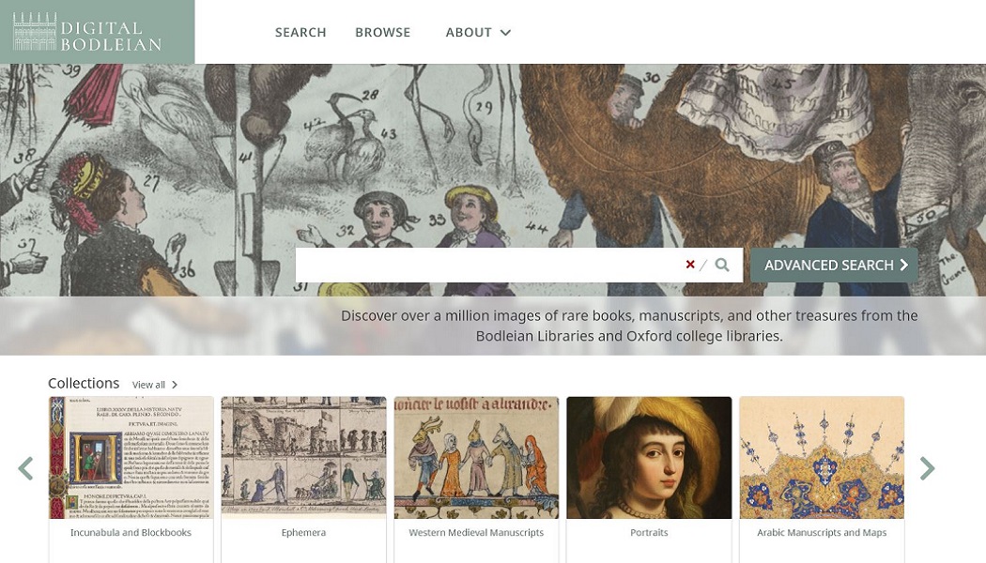Select BROWSE in the navigation bar
The image size is (986, 563).
click(x=382, y=32)
